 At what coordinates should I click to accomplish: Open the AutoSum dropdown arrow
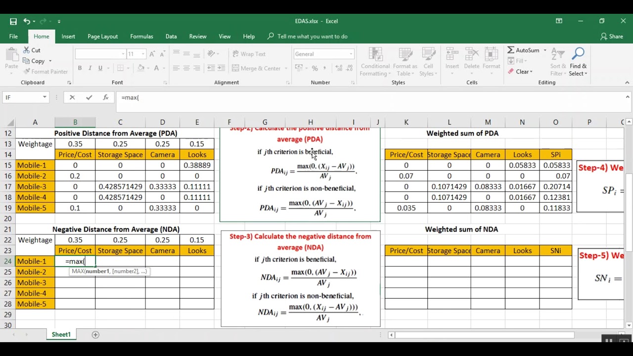pyautogui.click(x=545, y=50)
